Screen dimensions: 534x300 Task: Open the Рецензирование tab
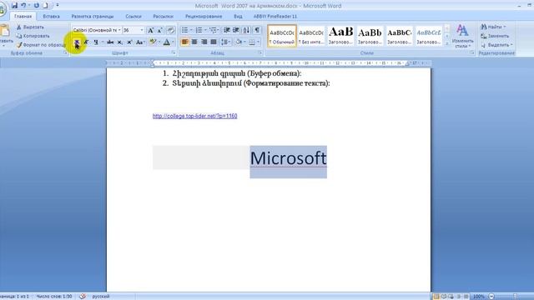click(x=204, y=17)
